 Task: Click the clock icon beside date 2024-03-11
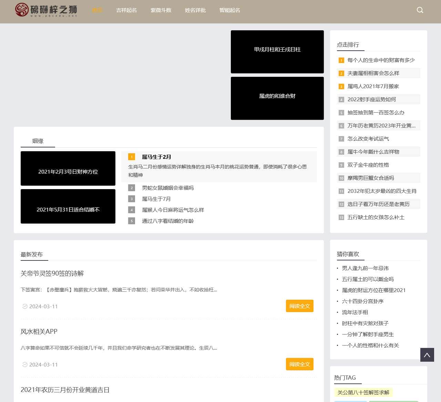point(24,306)
